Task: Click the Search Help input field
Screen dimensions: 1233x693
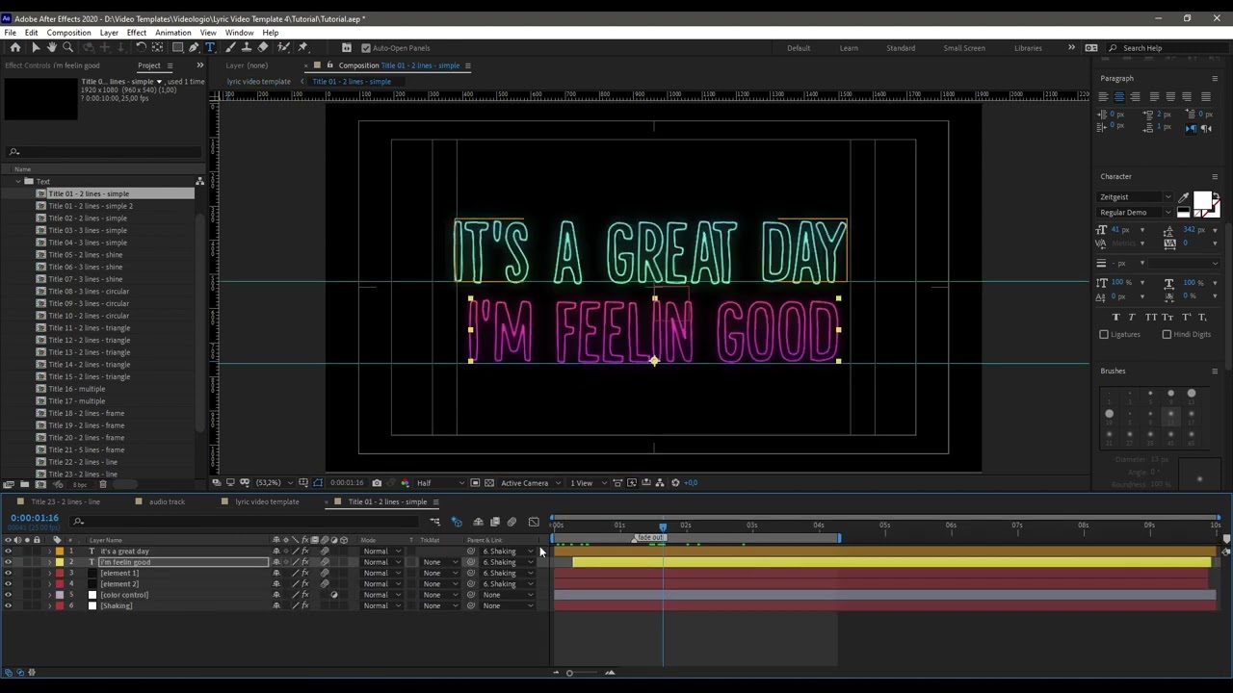Action: [x=1168, y=48]
